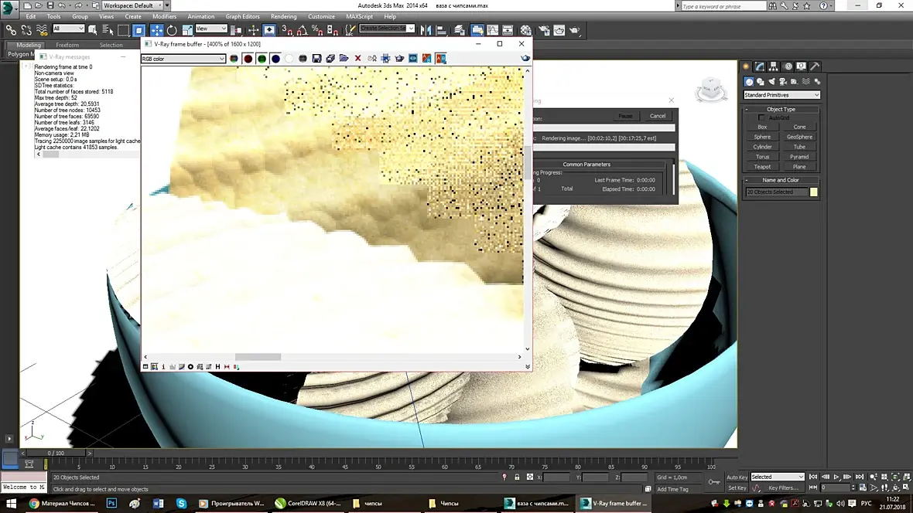Click the Teapot primitive button
This screenshot has width=913, height=513.
[762, 166]
